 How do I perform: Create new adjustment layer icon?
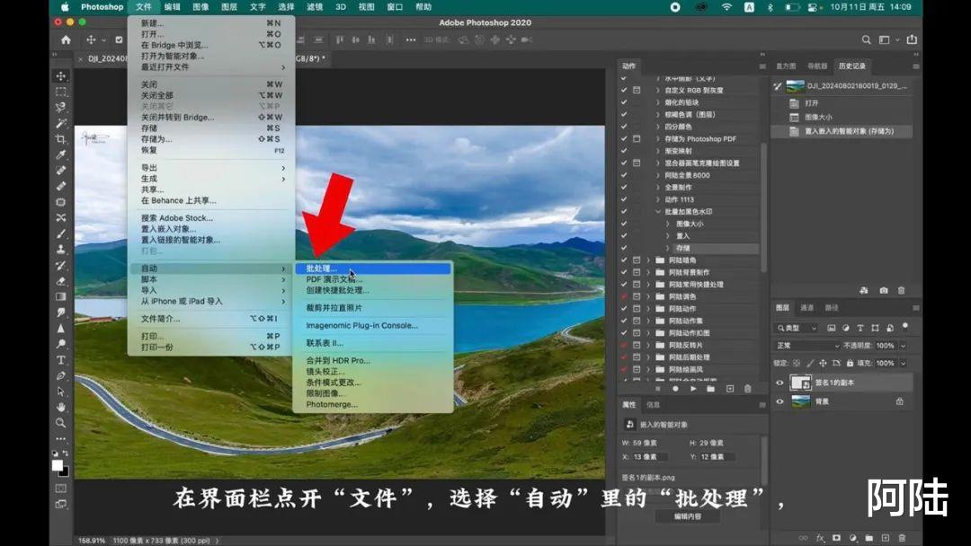852,538
